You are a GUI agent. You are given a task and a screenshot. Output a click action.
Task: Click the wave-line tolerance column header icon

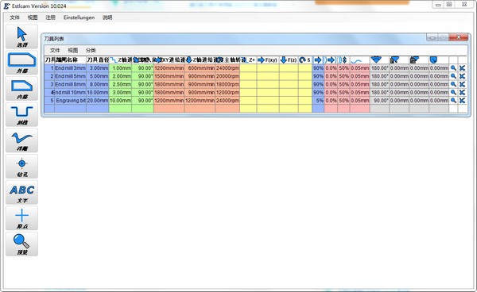359,60
